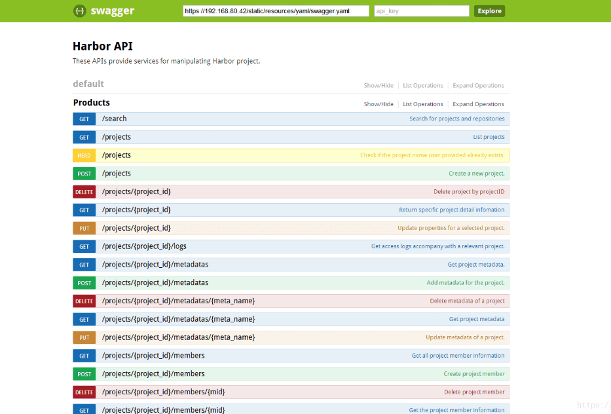
Task: Click the GET badge for /projects/{project_id}/members
Action: pos(84,356)
